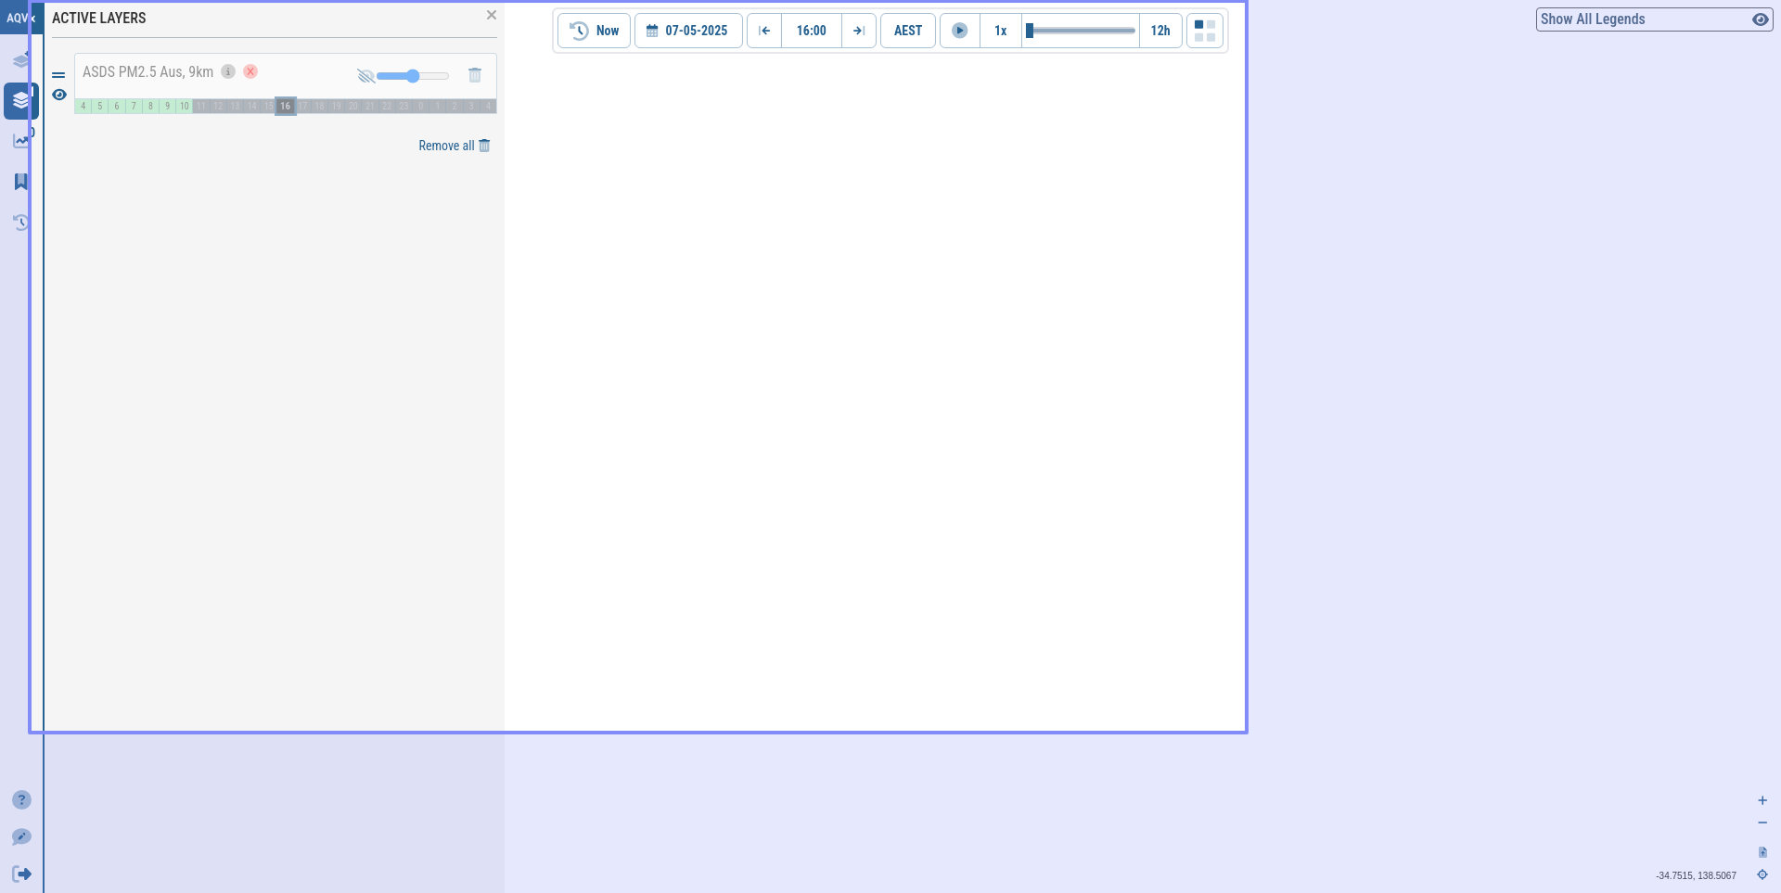The width and height of the screenshot is (1781, 893).
Task: Open the AEST timezone selector
Action: [x=908, y=31]
